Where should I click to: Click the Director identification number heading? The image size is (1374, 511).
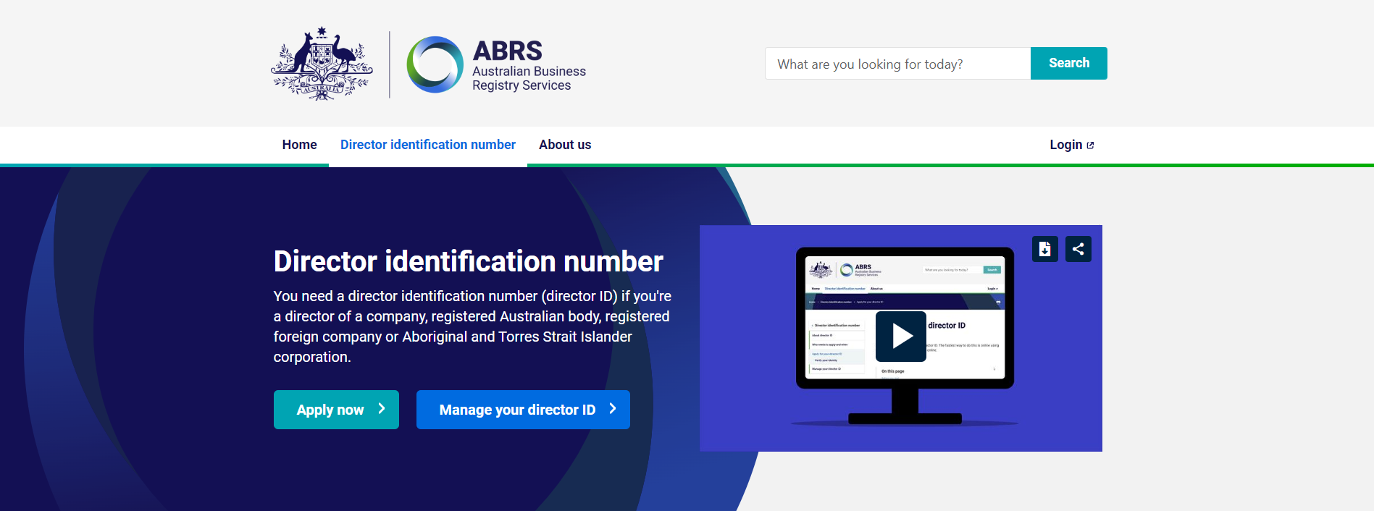(469, 261)
